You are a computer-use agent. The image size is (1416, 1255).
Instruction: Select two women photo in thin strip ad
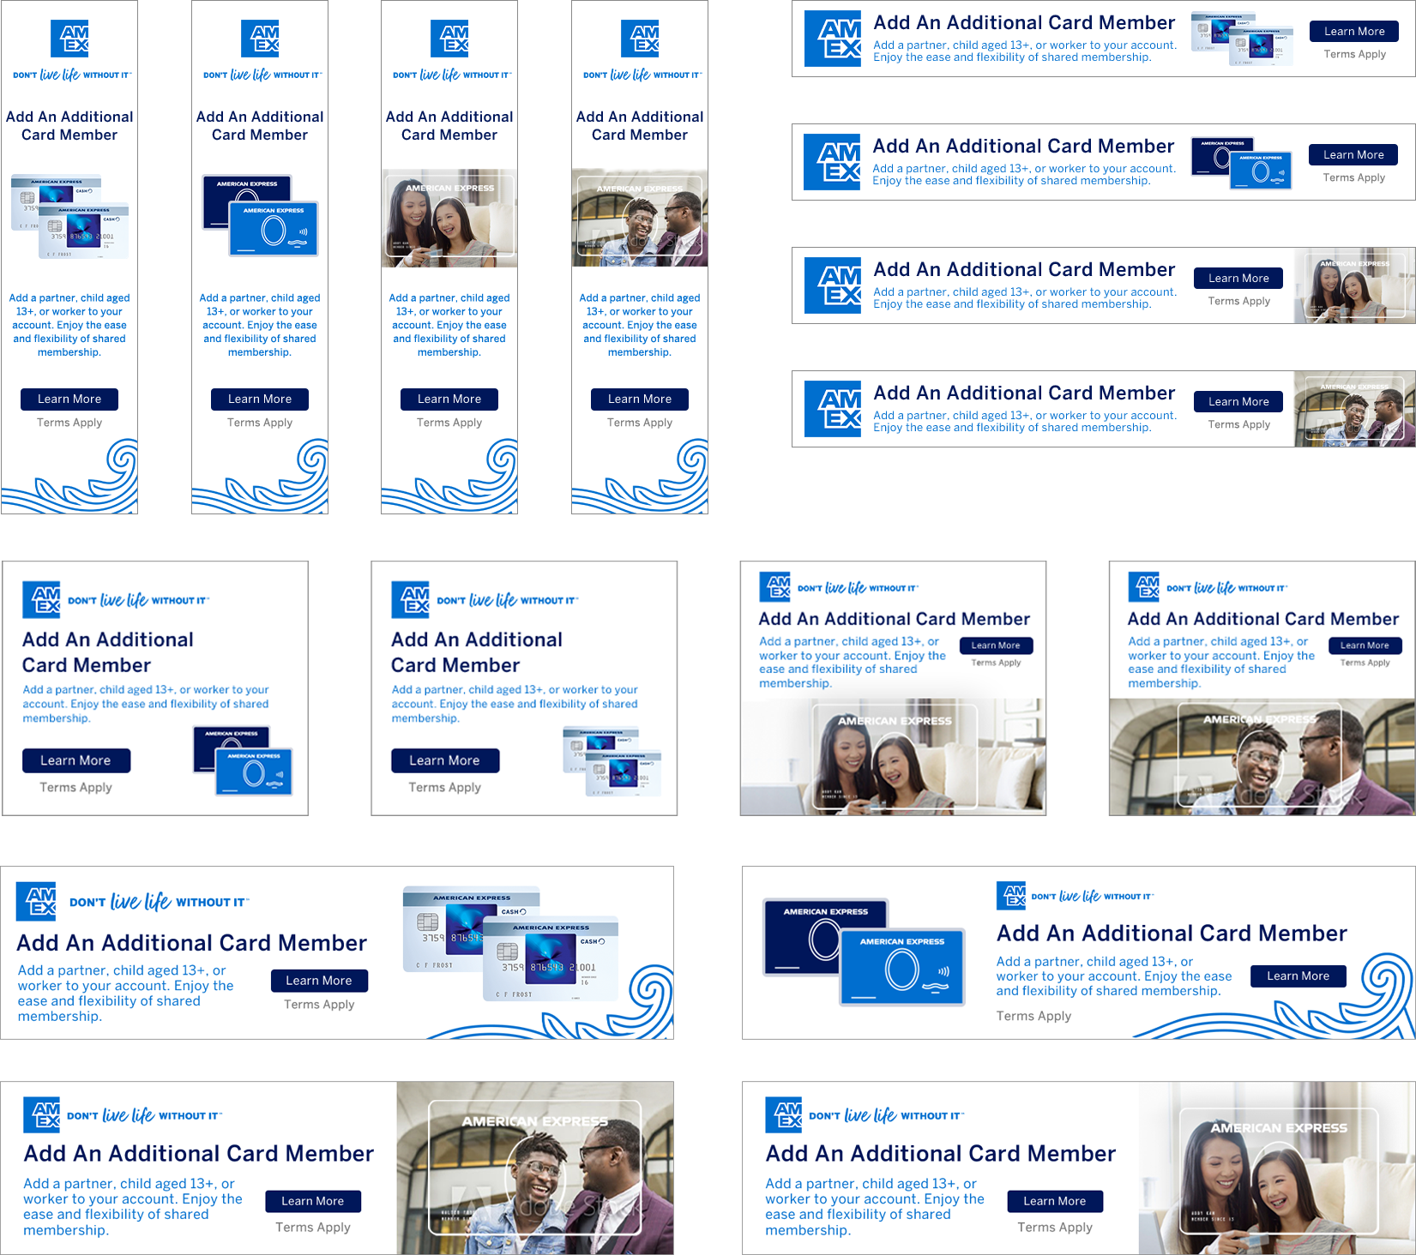point(1354,285)
